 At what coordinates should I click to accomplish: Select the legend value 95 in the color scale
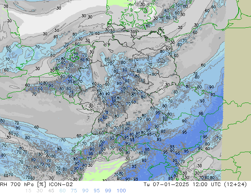click(x=97, y=191)
